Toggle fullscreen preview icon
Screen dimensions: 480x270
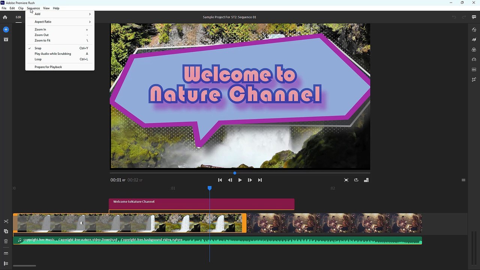pyautogui.click(x=346, y=180)
